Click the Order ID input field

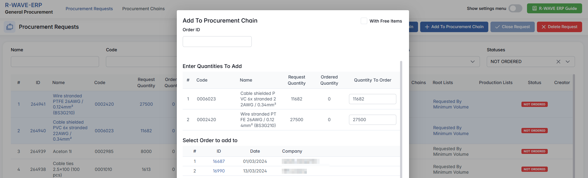(217, 42)
